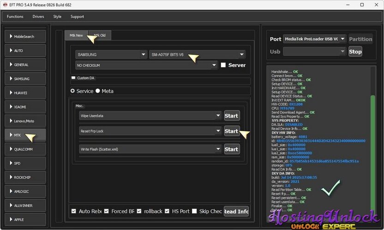Expand the GENERAL sidebar section
384x230 pixels.
(25, 65)
